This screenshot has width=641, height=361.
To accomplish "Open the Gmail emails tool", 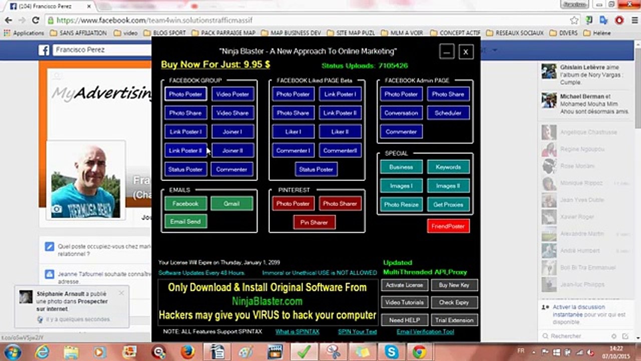I will click(232, 204).
